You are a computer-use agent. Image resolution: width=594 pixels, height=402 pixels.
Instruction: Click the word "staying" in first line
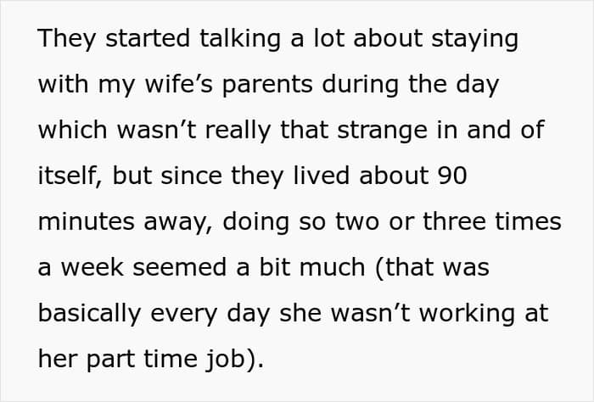tap(475, 39)
